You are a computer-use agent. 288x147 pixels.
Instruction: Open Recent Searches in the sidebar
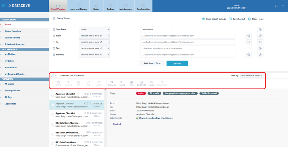tap(13, 31)
